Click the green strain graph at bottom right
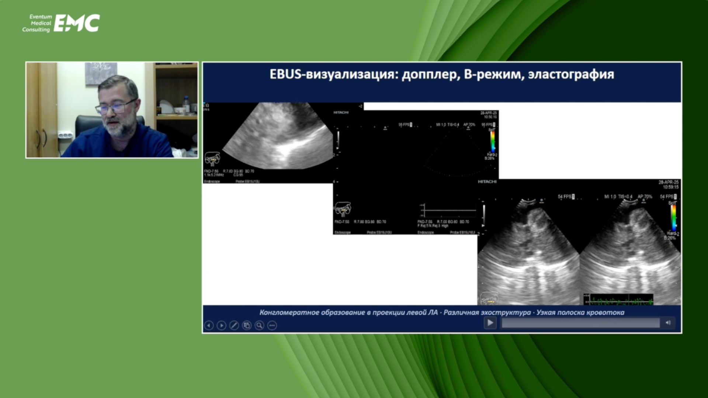The height and width of the screenshot is (398, 708). pos(618,299)
